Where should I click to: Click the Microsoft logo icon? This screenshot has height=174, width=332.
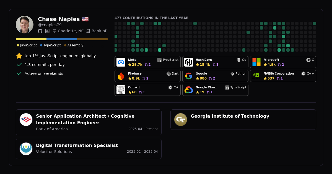(x=256, y=62)
